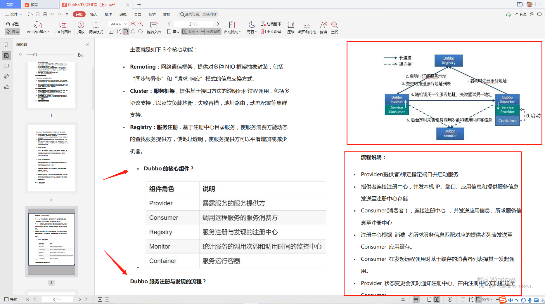545x304 pixels.
Task: Zoom out with the minus magnifier
Action: [134, 24]
